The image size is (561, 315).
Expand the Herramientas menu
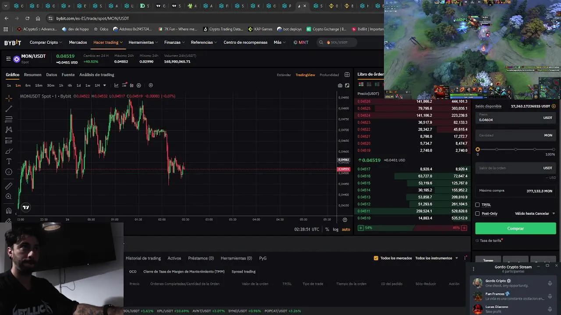coord(143,42)
